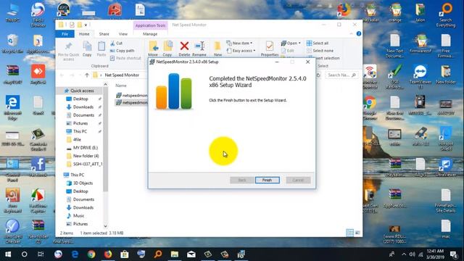Collapse the ribbon with the chevron
This screenshot has height=261, width=464.
[x=351, y=34]
